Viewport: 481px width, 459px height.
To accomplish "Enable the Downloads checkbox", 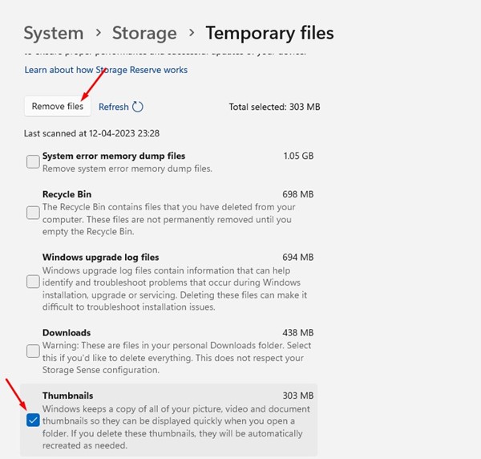I will click(33, 351).
